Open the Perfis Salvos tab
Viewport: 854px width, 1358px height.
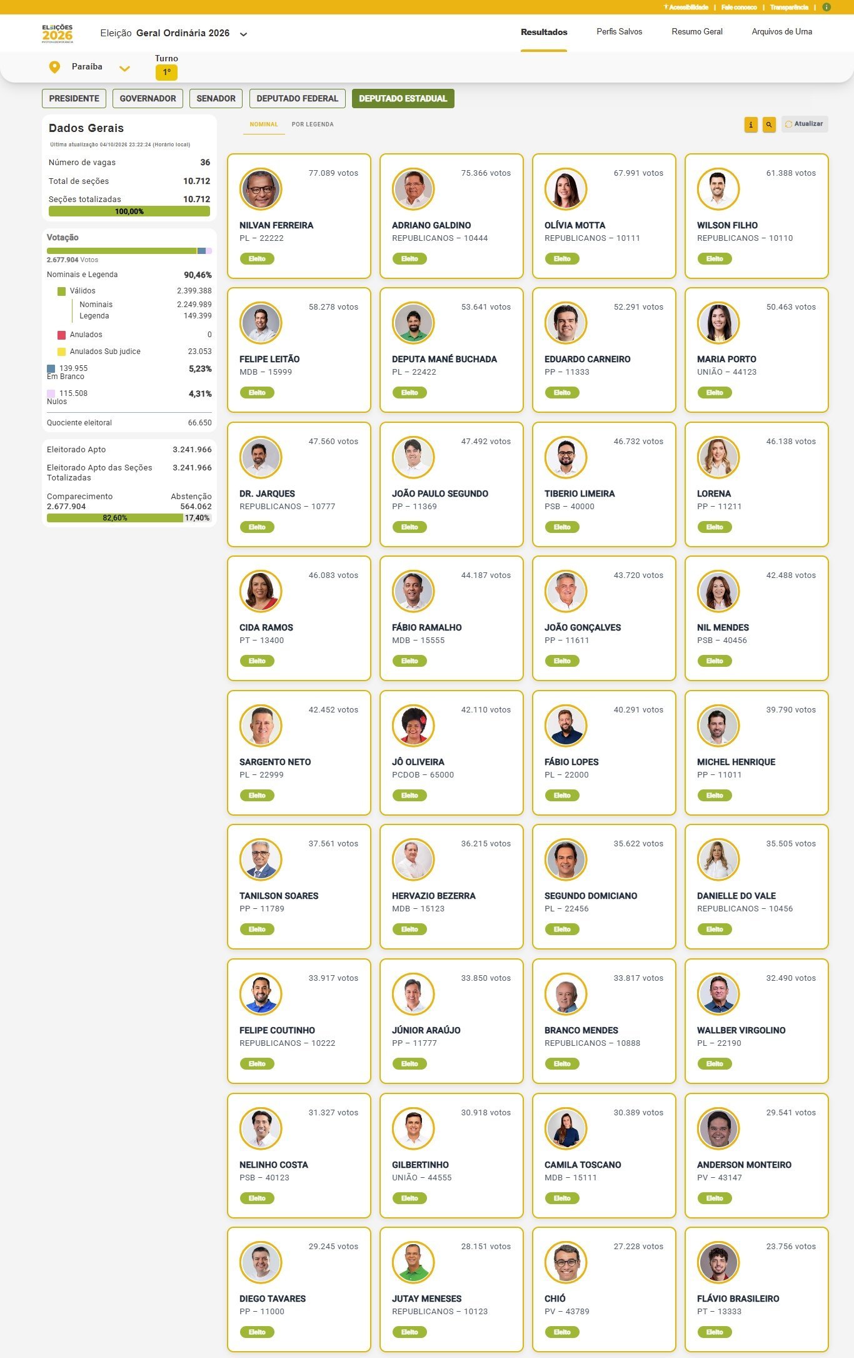point(619,32)
